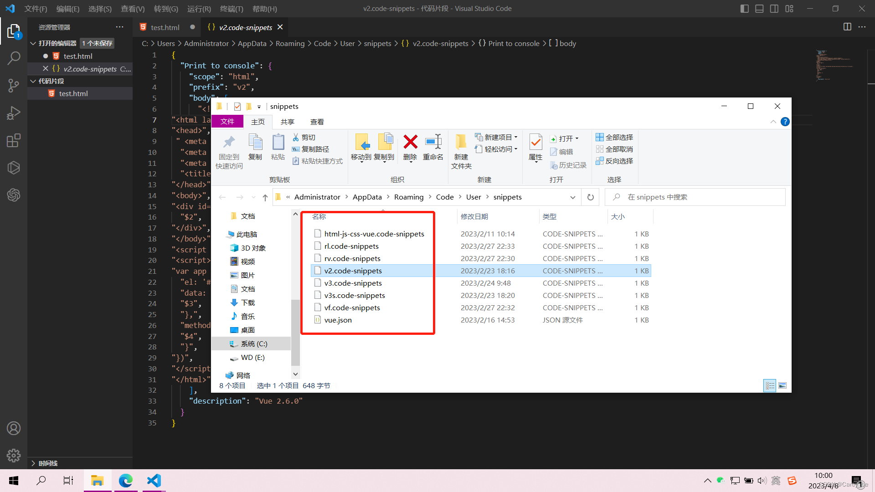Viewport: 875px width, 492px height.
Task: Toggle primary side bar layout icon in title bar
Action: pyautogui.click(x=745, y=9)
